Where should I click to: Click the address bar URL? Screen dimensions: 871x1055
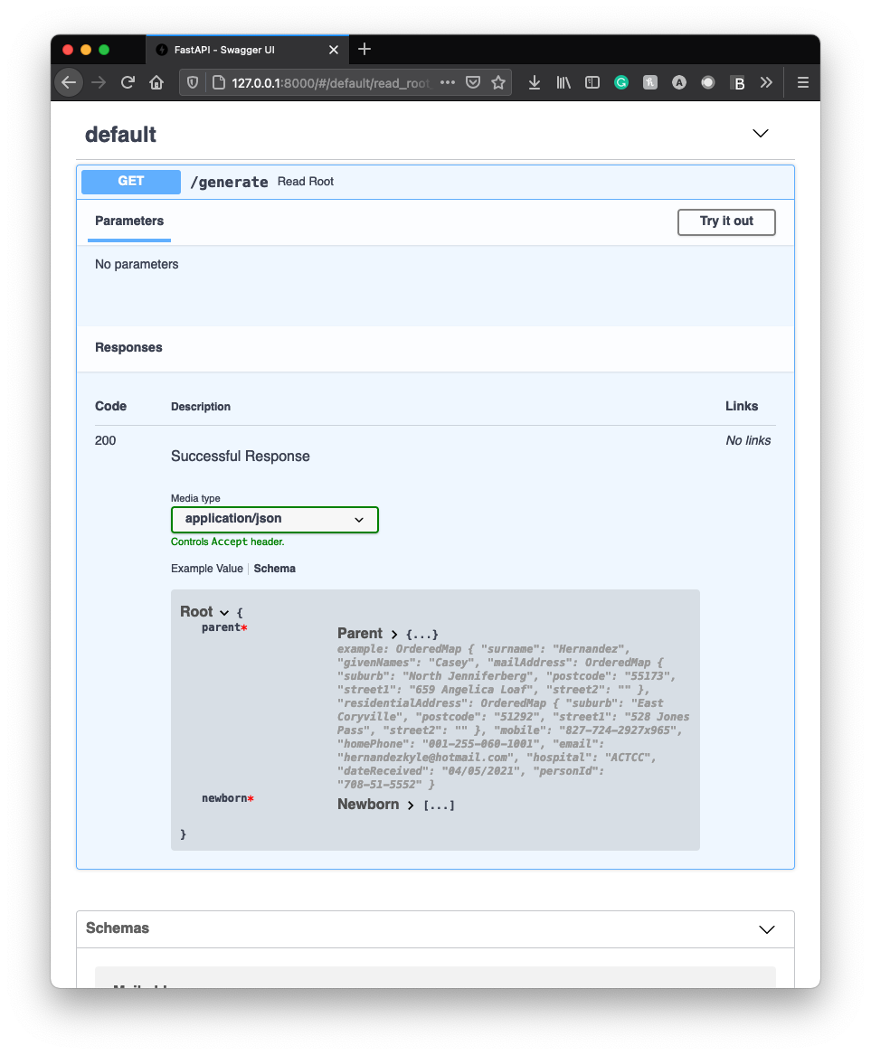330,83
